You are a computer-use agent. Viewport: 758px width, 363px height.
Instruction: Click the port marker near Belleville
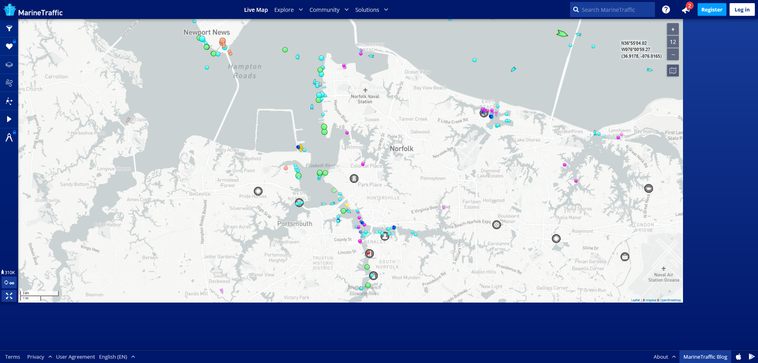pyautogui.click(x=258, y=191)
